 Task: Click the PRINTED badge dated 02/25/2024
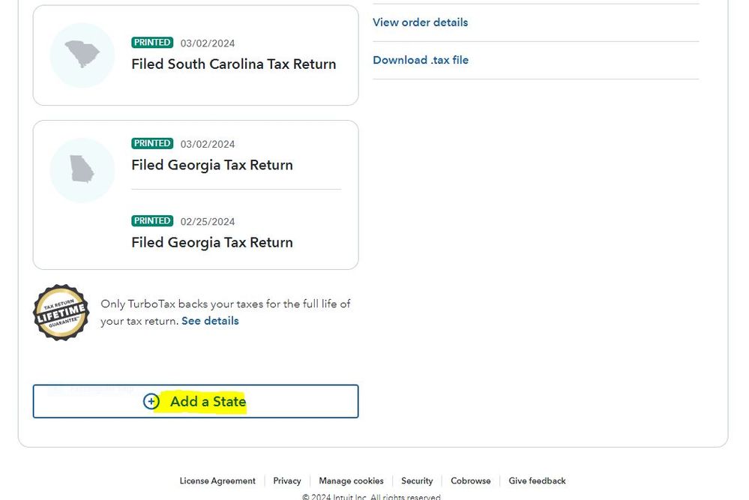point(152,220)
